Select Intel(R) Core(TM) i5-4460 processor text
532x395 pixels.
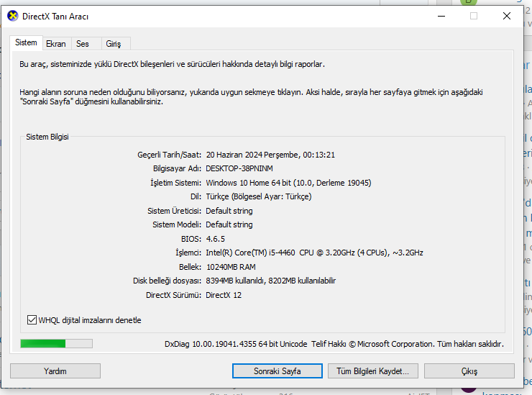[314, 253]
